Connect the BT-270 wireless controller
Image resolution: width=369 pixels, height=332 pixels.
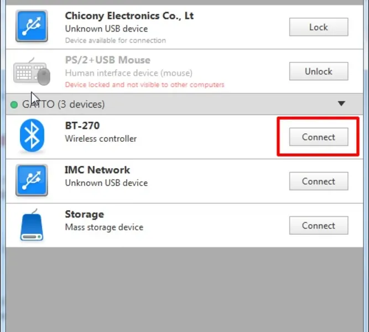tap(319, 137)
